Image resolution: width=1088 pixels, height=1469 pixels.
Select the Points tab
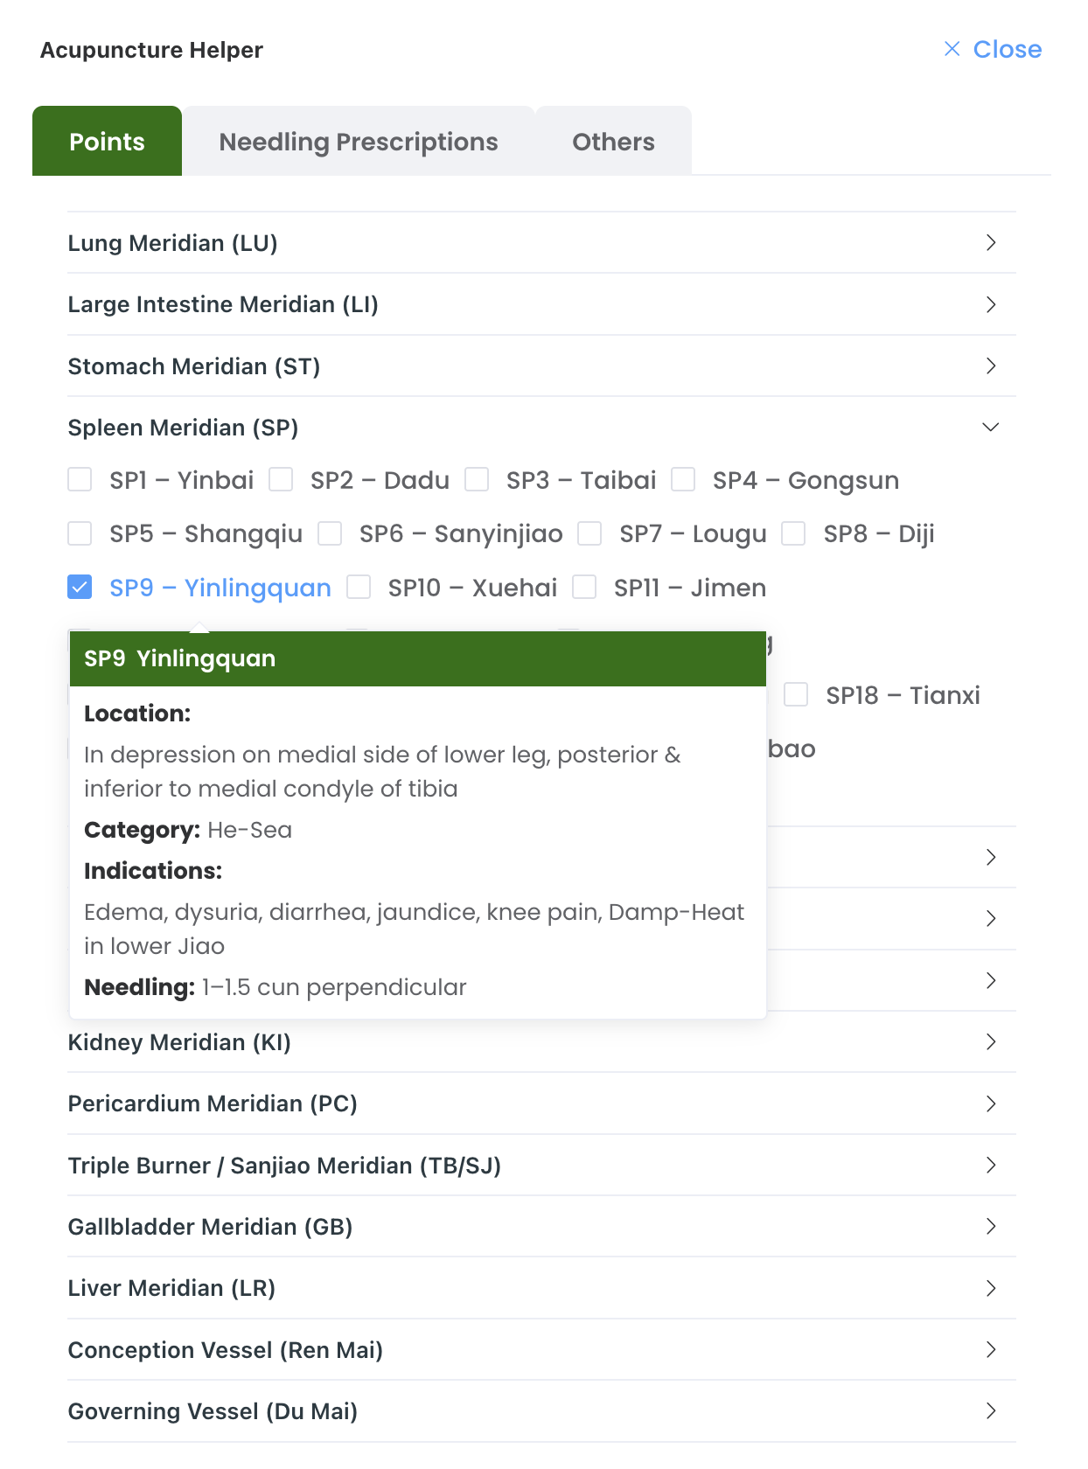[x=107, y=142]
